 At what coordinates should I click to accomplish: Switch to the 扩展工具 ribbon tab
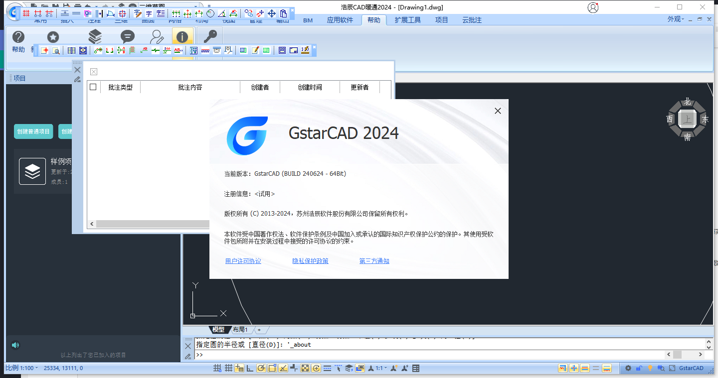[x=408, y=20]
